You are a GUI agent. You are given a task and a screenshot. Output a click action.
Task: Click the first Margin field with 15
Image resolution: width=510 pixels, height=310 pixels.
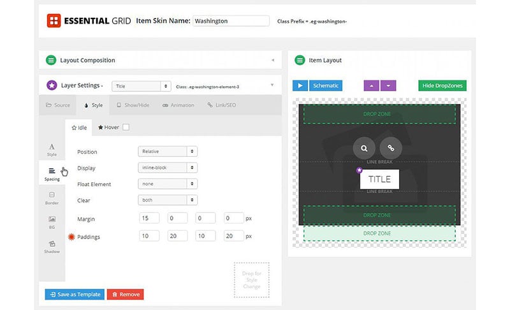coord(149,218)
